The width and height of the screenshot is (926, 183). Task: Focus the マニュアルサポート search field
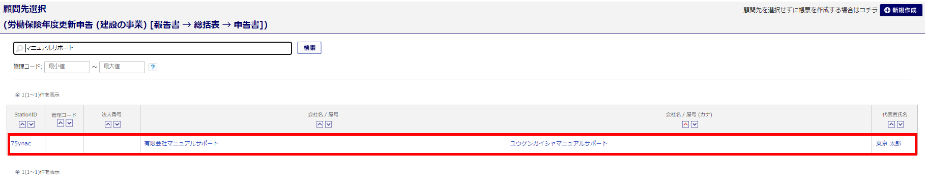point(153,48)
